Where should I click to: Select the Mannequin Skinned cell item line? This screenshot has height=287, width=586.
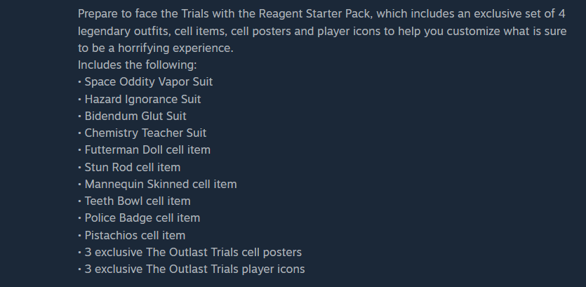157,185
